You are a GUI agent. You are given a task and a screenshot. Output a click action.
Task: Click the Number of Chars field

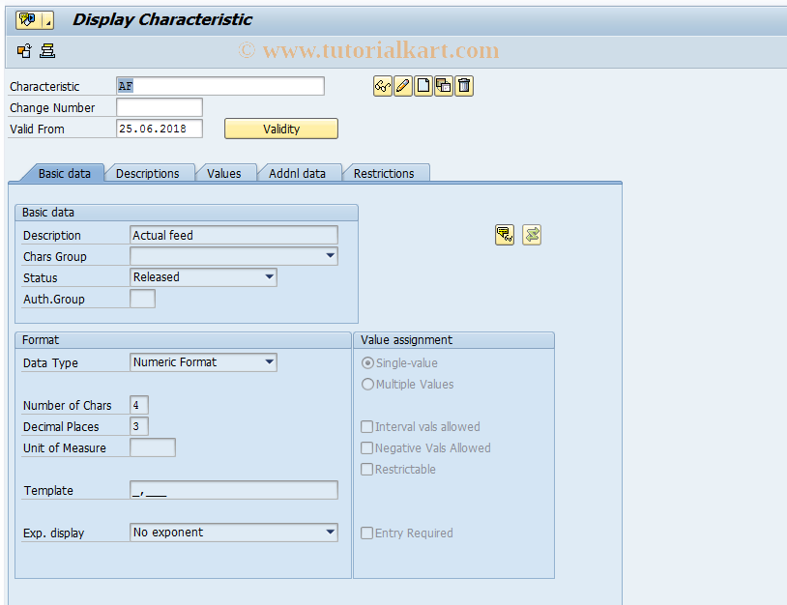(139, 405)
